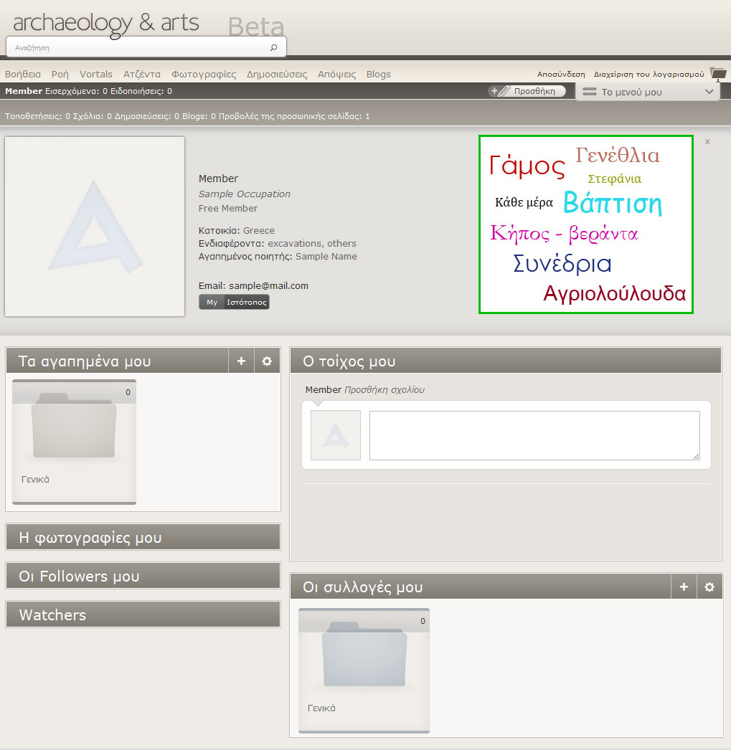Expand the Οι Followers μου panel
The image size is (731, 750).
tap(143, 576)
